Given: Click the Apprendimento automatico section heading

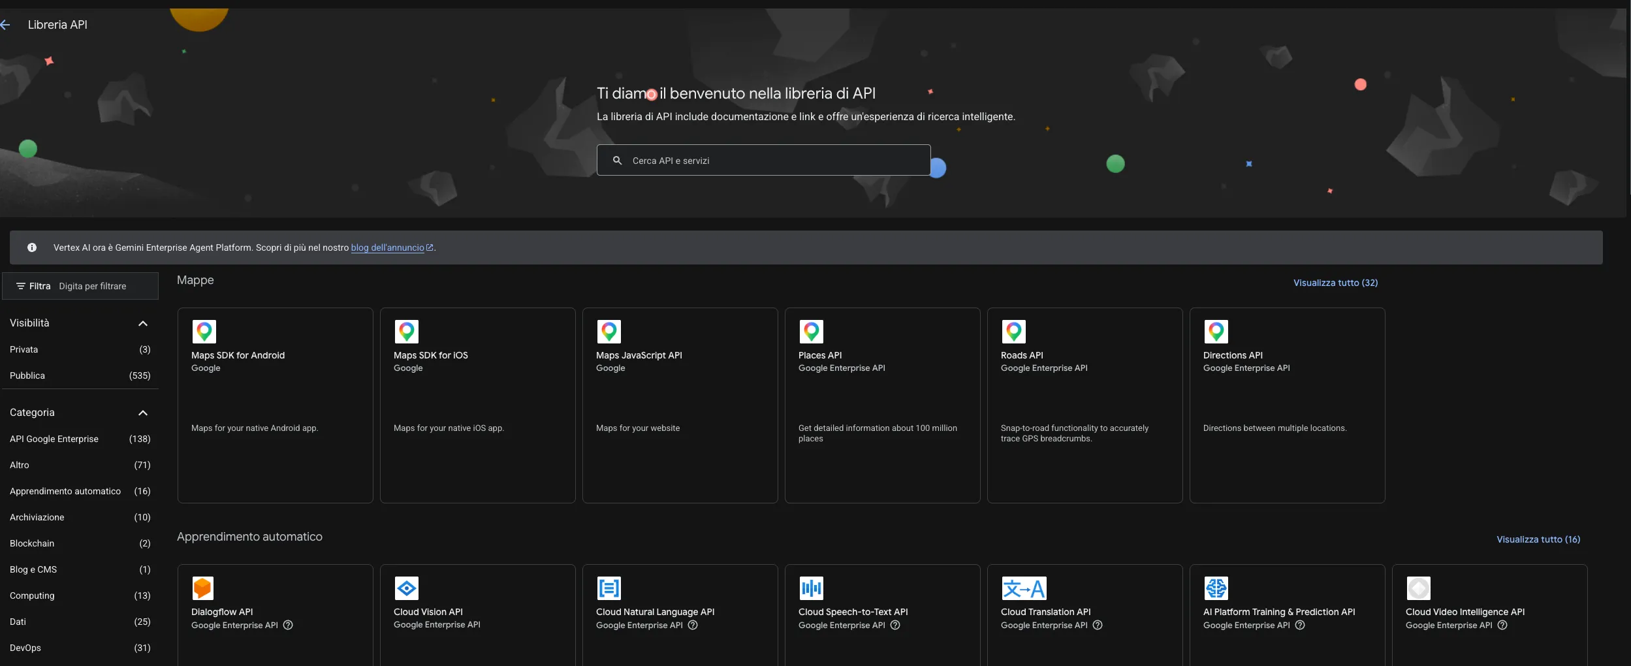Looking at the screenshot, I should coord(249,537).
